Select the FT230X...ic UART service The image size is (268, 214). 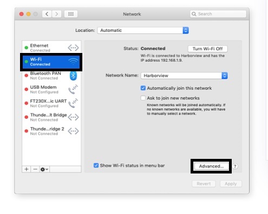point(51,103)
